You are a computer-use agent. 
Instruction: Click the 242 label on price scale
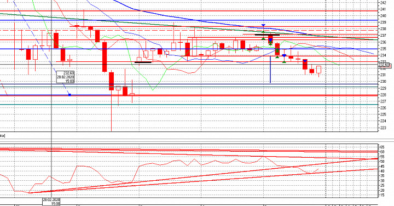[383, 3]
